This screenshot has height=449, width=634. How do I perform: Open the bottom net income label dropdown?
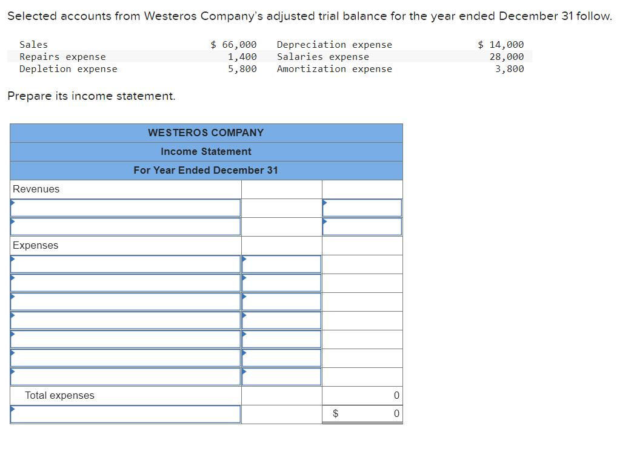point(125,415)
